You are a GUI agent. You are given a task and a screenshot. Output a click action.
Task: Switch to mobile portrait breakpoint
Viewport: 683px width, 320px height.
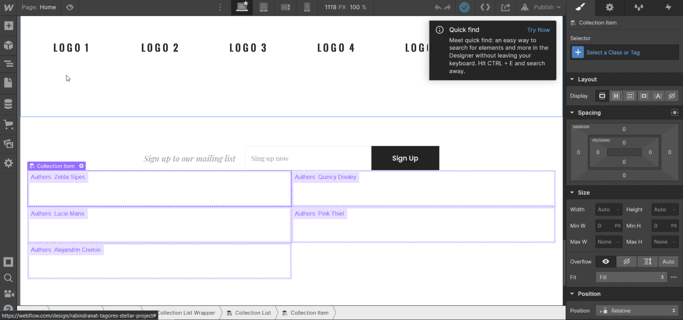click(307, 7)
